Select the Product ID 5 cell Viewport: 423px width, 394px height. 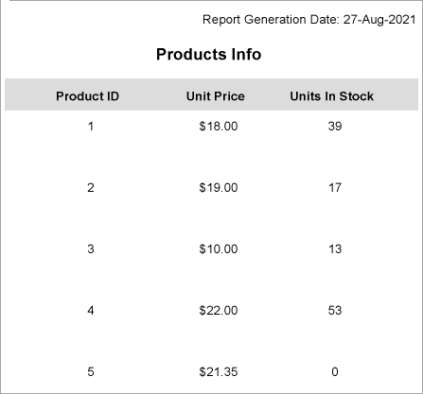pos(91,372)
